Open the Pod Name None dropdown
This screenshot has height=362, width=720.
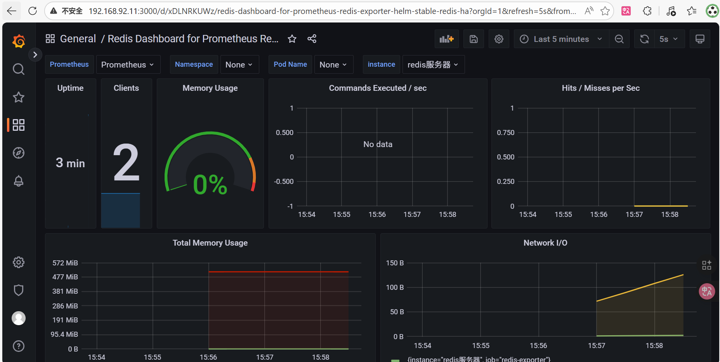click(x=334, y=64)
